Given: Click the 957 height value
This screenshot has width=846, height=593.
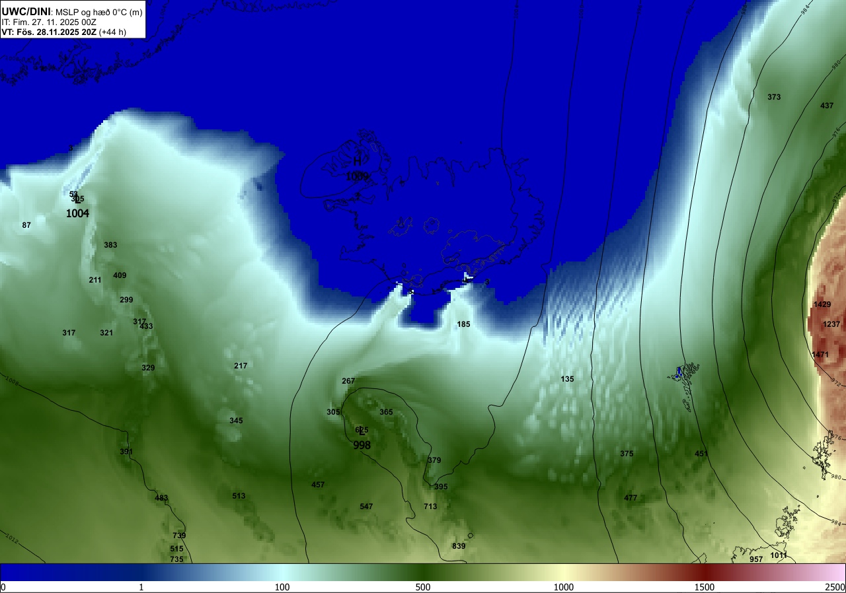Looking at the screenshot, I should tap(756, 559).
